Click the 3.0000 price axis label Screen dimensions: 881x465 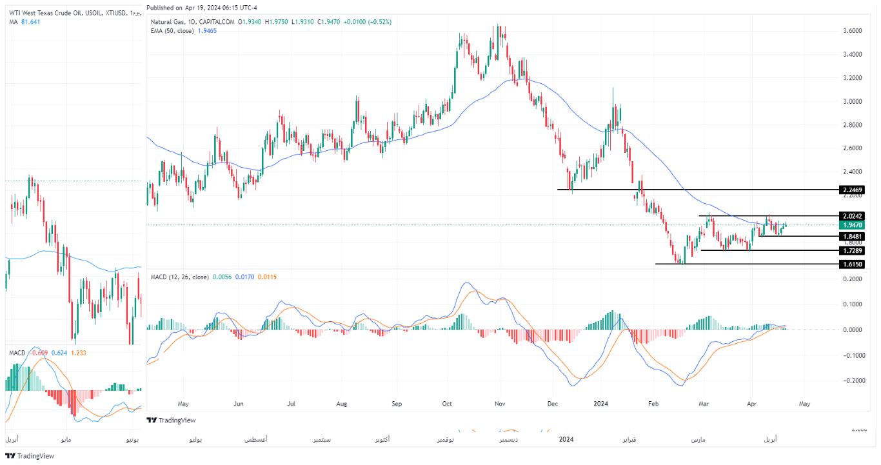[x=852, y=101]
